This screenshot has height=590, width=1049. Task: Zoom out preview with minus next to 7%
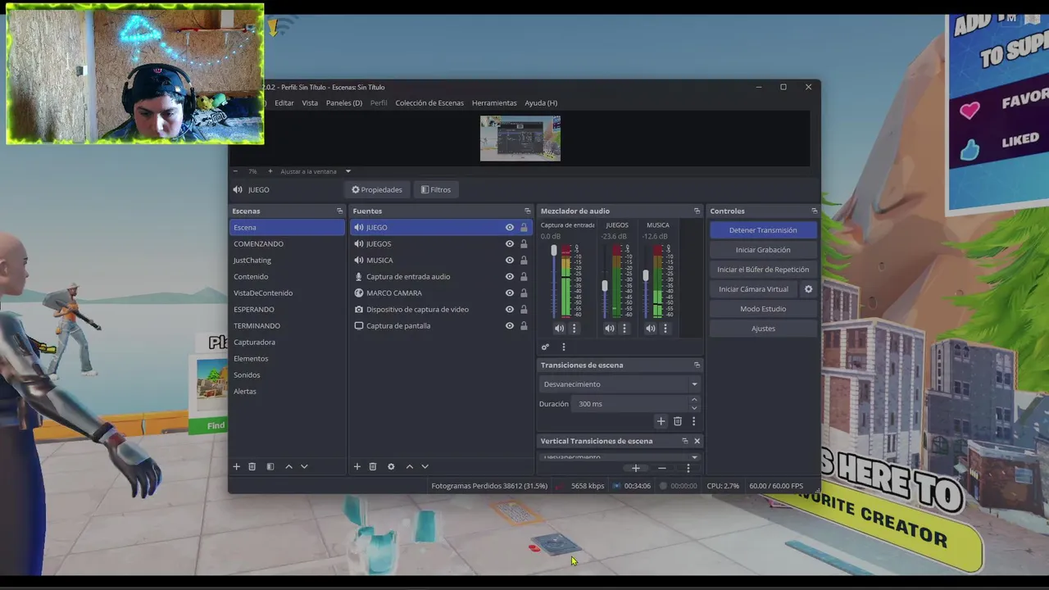point(235,171)
